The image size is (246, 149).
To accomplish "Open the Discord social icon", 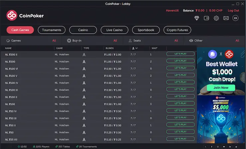I will (224, 147).
